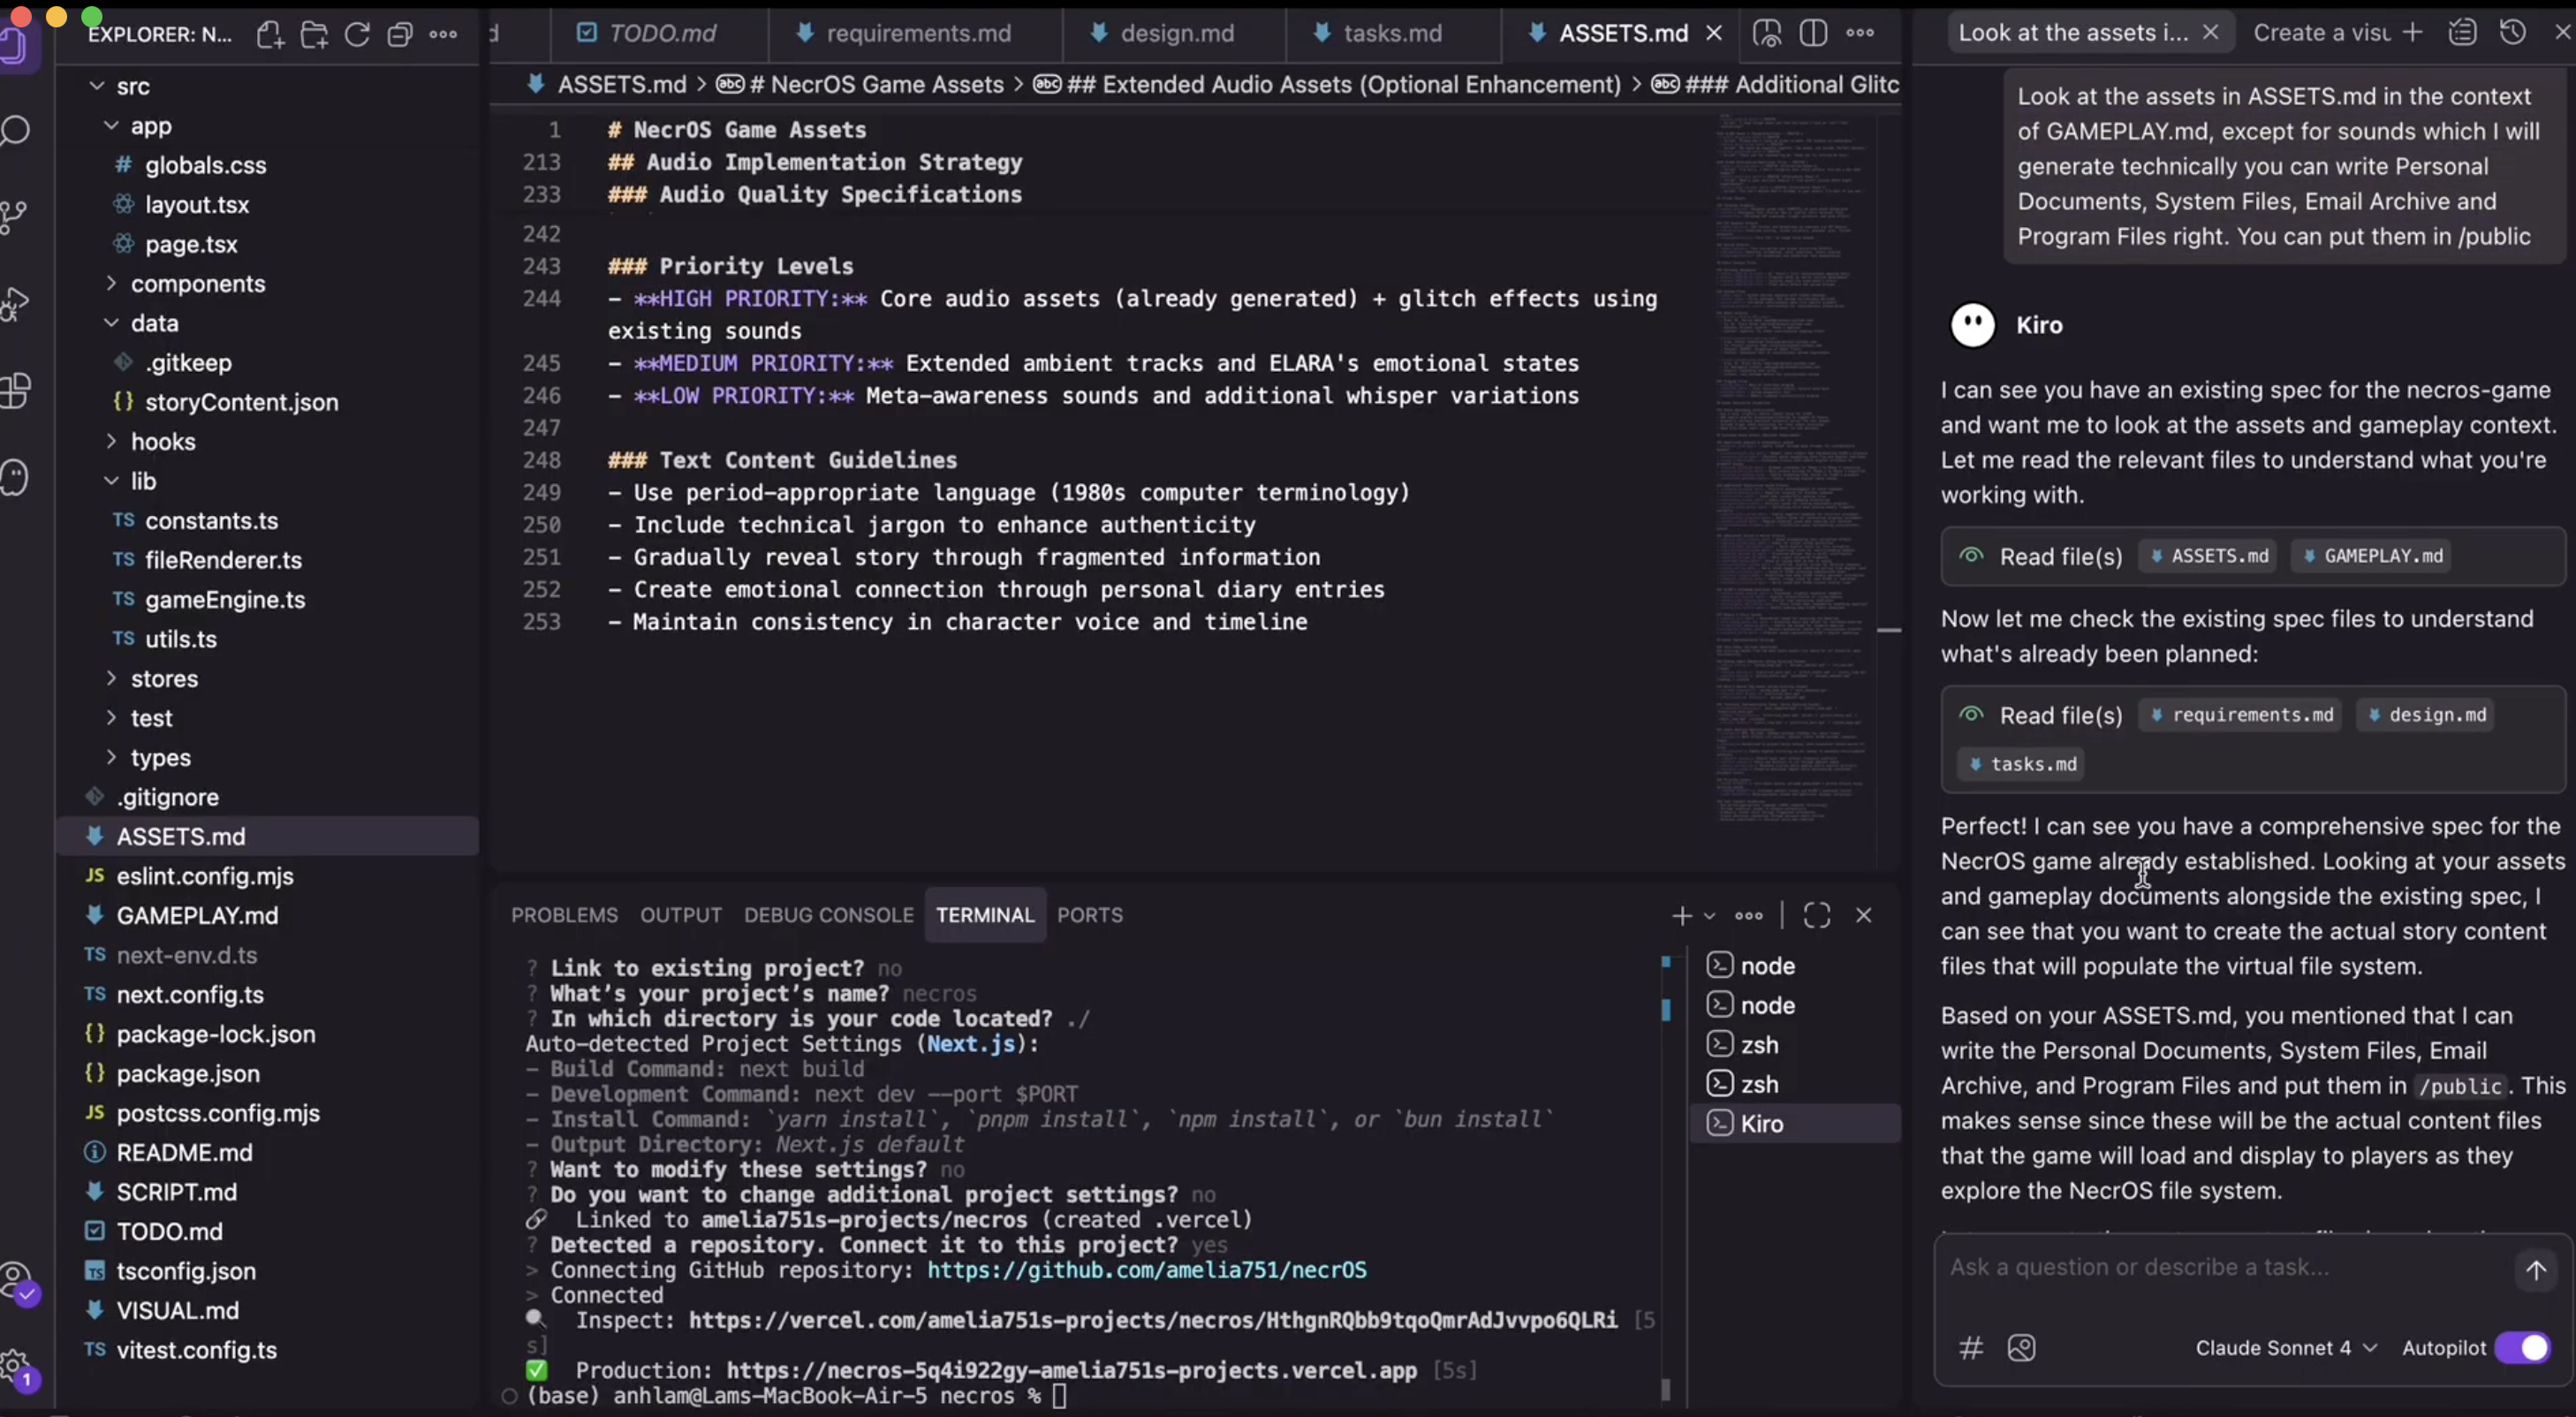The image size is (2576, 1417).
Task: Collapse the lib folder
Action: (143, 481)
